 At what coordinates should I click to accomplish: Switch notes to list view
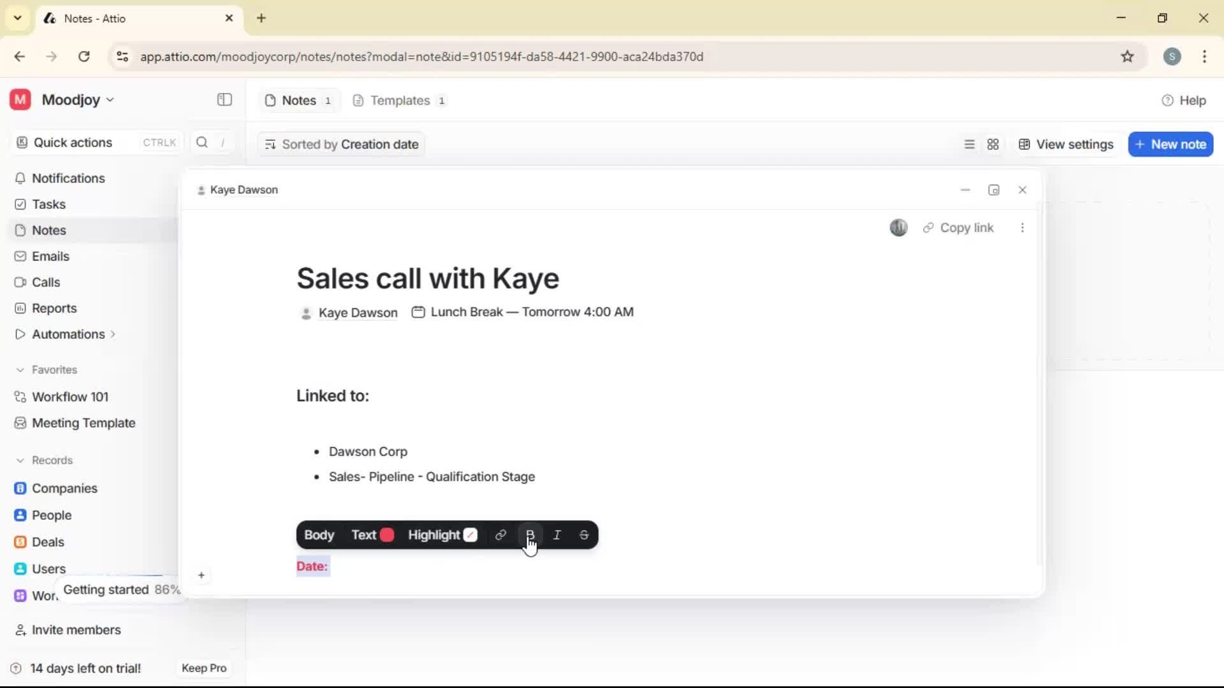click(969, 144)
